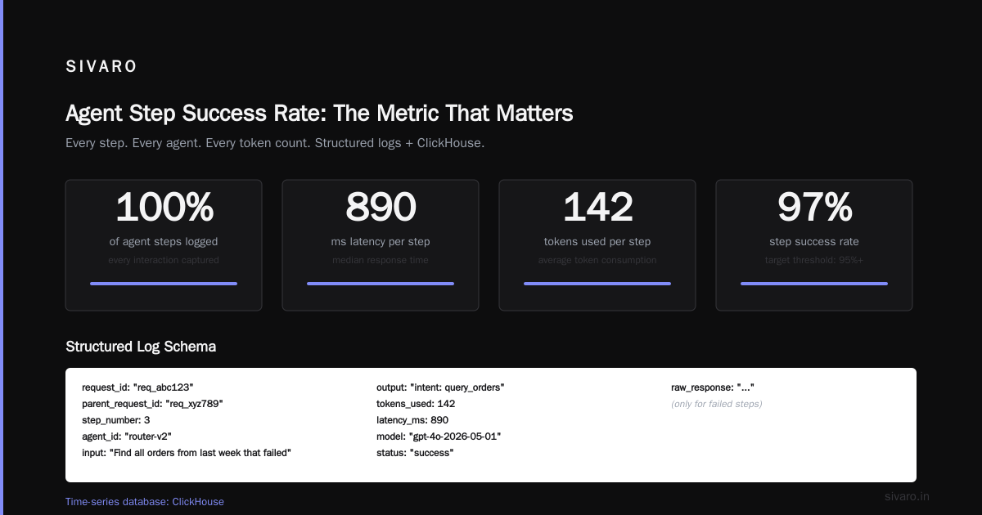Click the request_id "req_abc123" line
The height and width of the screenshot is (515, 982).
coord(137,387)
